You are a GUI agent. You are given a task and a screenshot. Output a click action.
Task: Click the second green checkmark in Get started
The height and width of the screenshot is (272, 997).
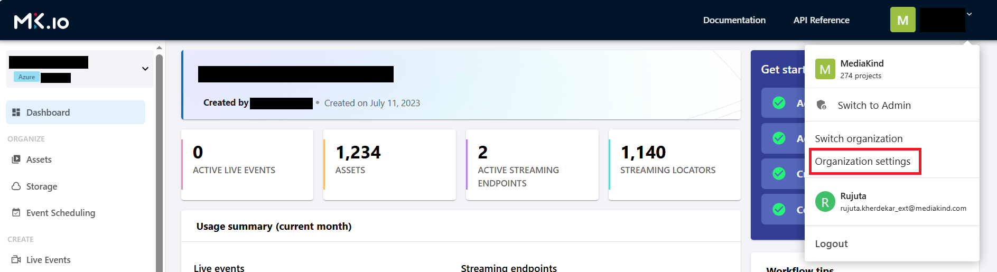tap(779, 138)
